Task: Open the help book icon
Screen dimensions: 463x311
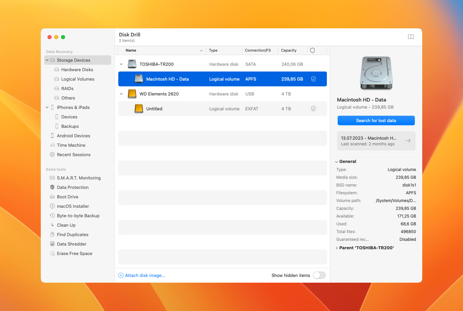Action: (411, 37)
